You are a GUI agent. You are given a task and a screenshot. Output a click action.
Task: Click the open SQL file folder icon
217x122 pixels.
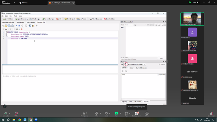[x=6, y=26]
